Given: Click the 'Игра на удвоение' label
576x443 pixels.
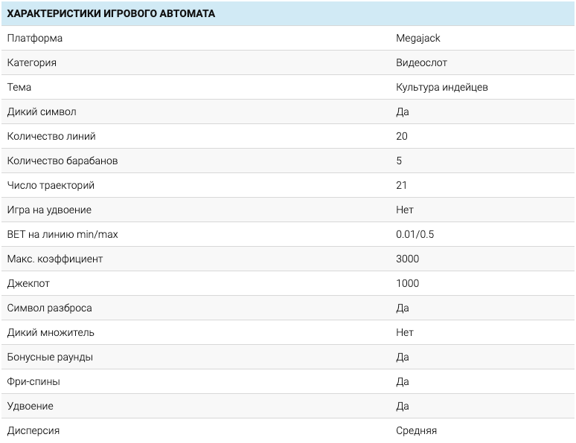Looking at the screenshot, I should pos(49,210).
